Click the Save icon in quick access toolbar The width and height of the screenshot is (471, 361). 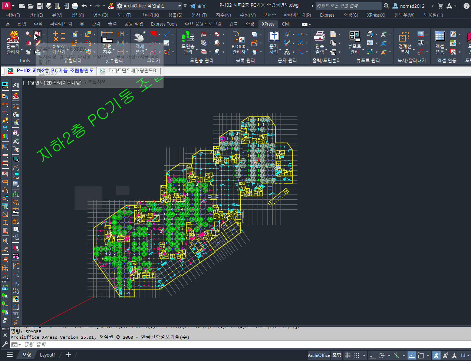point(39,6)
